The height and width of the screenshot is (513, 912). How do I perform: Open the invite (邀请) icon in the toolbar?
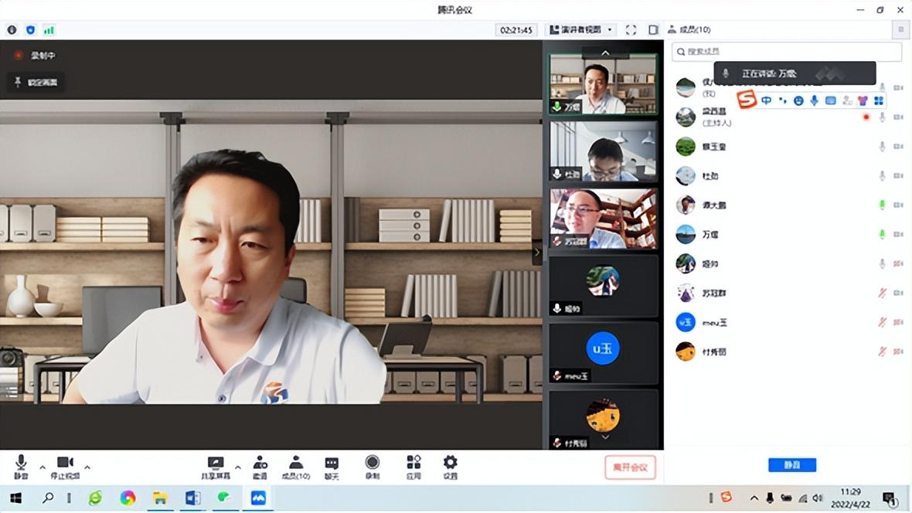click(260, 464)
